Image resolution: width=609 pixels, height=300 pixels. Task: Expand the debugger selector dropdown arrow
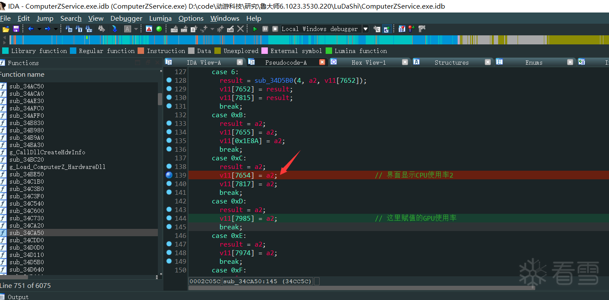365,29
